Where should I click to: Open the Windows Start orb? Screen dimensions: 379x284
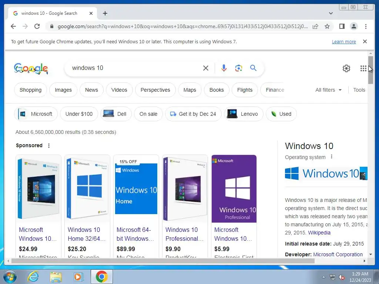tap(10, 277)
